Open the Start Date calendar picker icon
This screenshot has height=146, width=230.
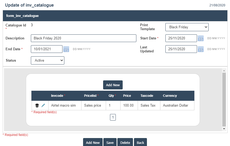(x=201, y=38)
